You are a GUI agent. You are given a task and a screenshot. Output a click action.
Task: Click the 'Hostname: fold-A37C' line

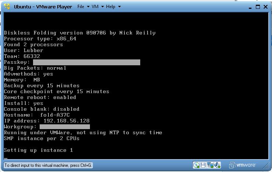tap(37, 115)
